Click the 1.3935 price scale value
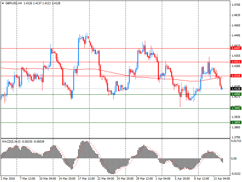Screen dimensions: 242x182 coord(236,117)
